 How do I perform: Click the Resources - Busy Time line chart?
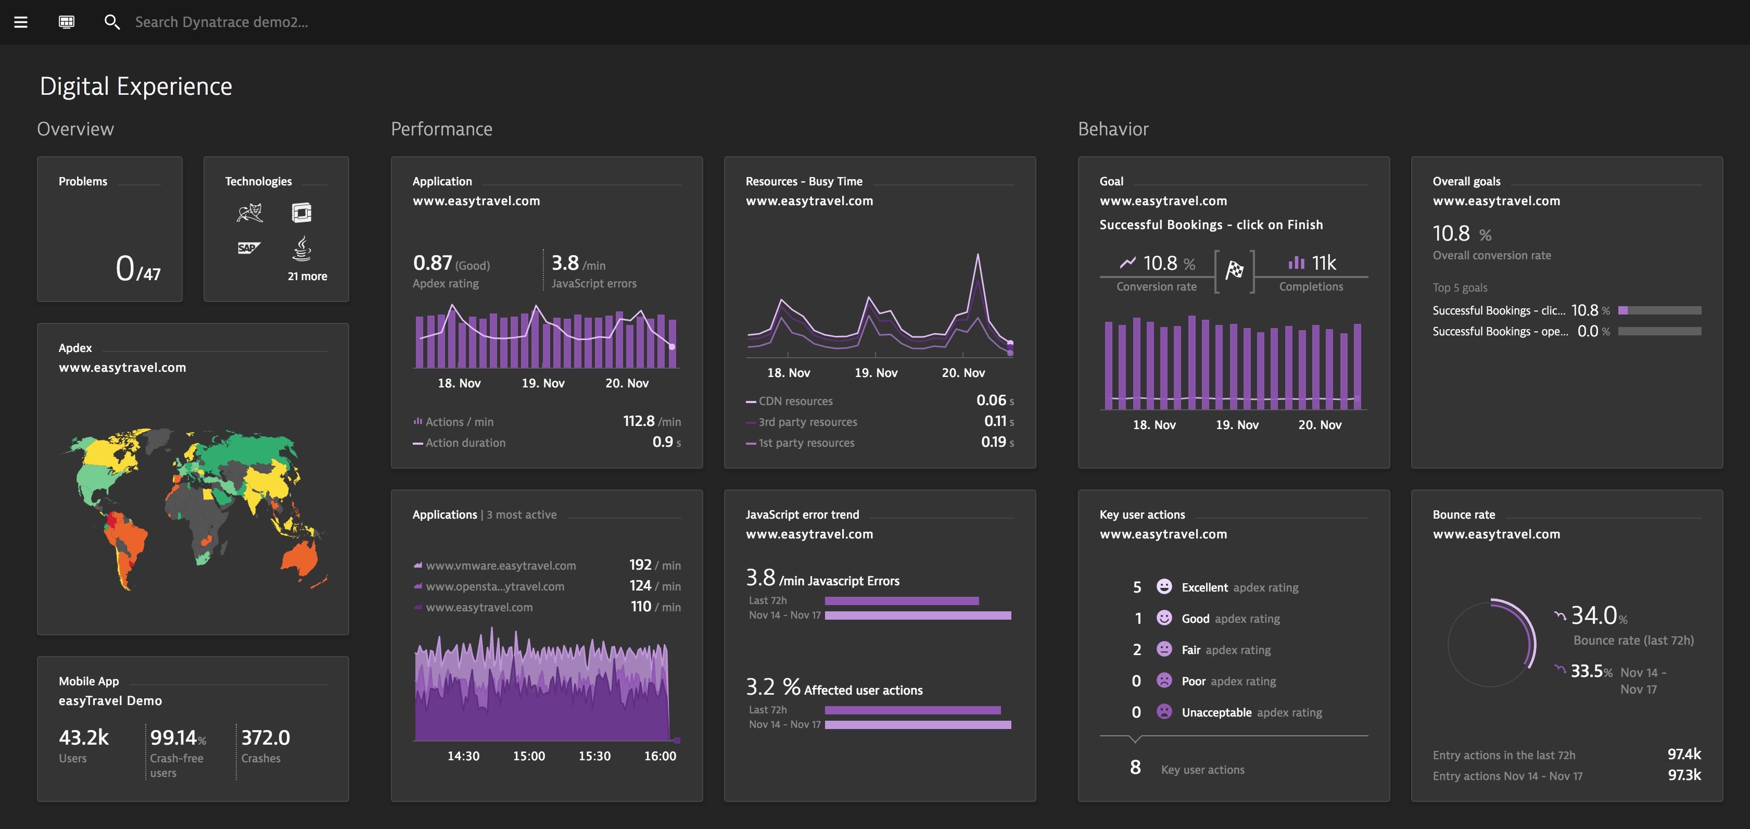tap(880, 305)
